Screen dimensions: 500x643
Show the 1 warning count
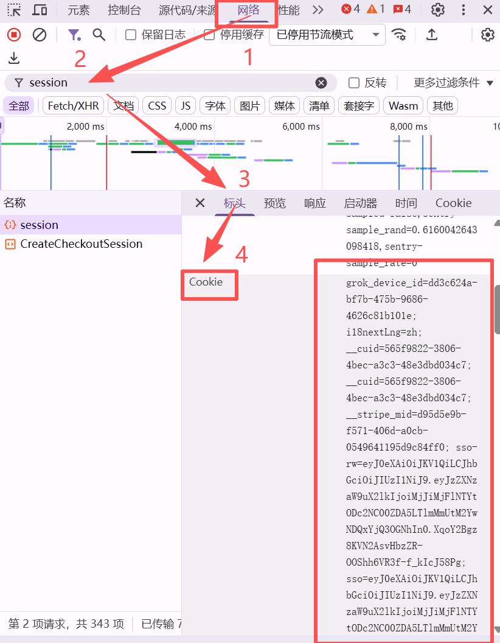tap(376, 9)
